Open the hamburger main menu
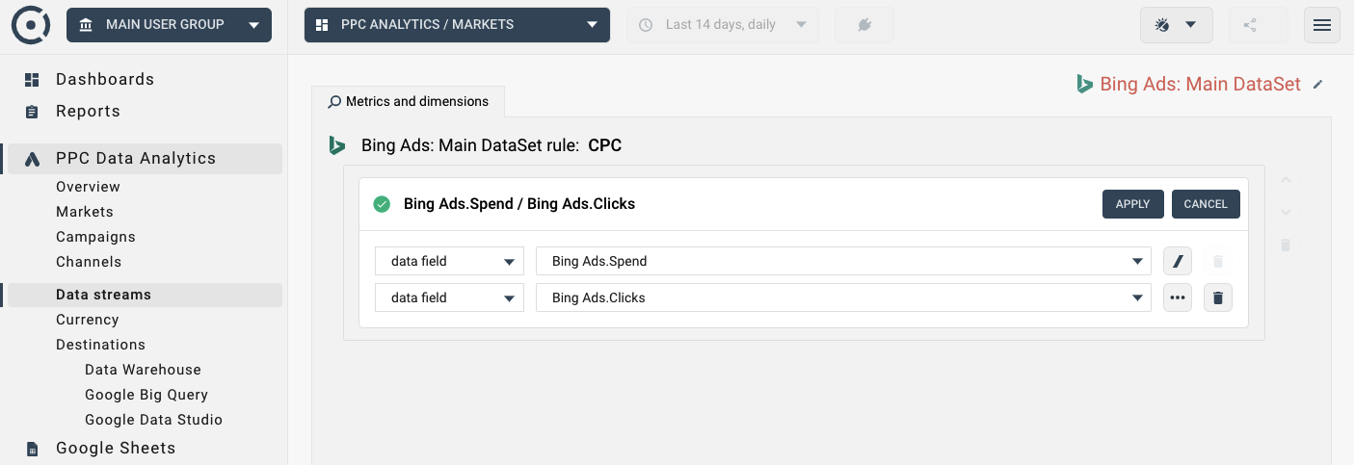Image resolution: width=1354 pixels, height=465 pixels. click(x=1322, y=25)
